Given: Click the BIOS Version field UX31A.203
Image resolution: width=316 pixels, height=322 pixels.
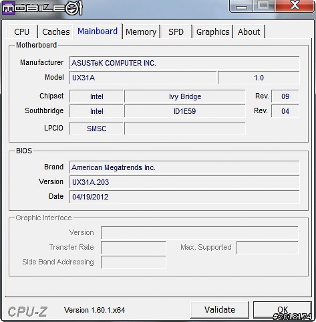Looking at the screenshot, I should click(x=184, y=182).
